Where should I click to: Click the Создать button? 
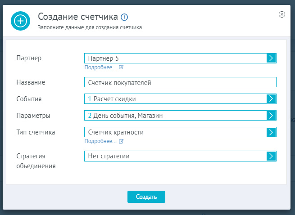146,197
